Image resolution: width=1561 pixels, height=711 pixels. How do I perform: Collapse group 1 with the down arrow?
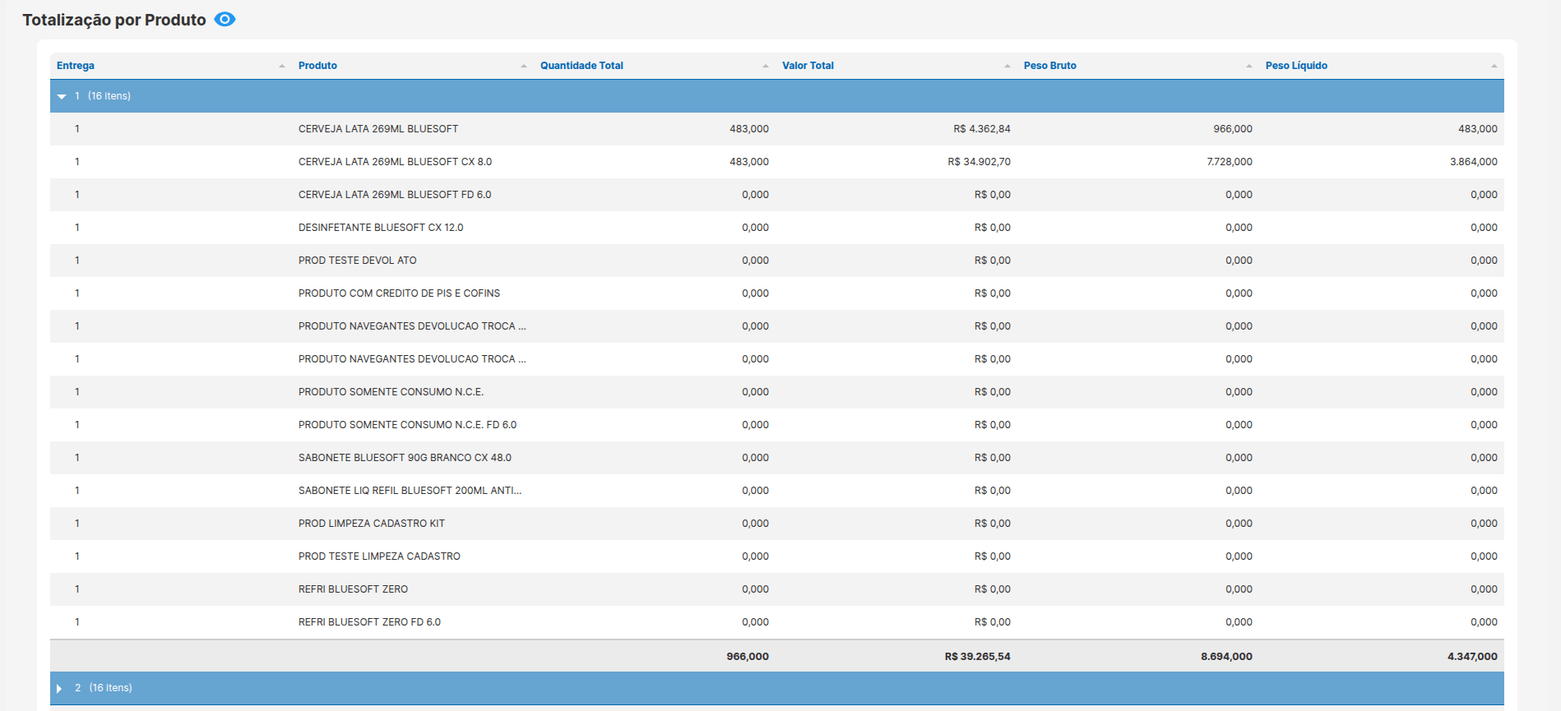62,96
